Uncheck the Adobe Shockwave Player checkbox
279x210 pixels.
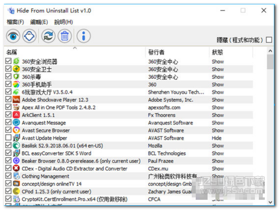point(8,99)
